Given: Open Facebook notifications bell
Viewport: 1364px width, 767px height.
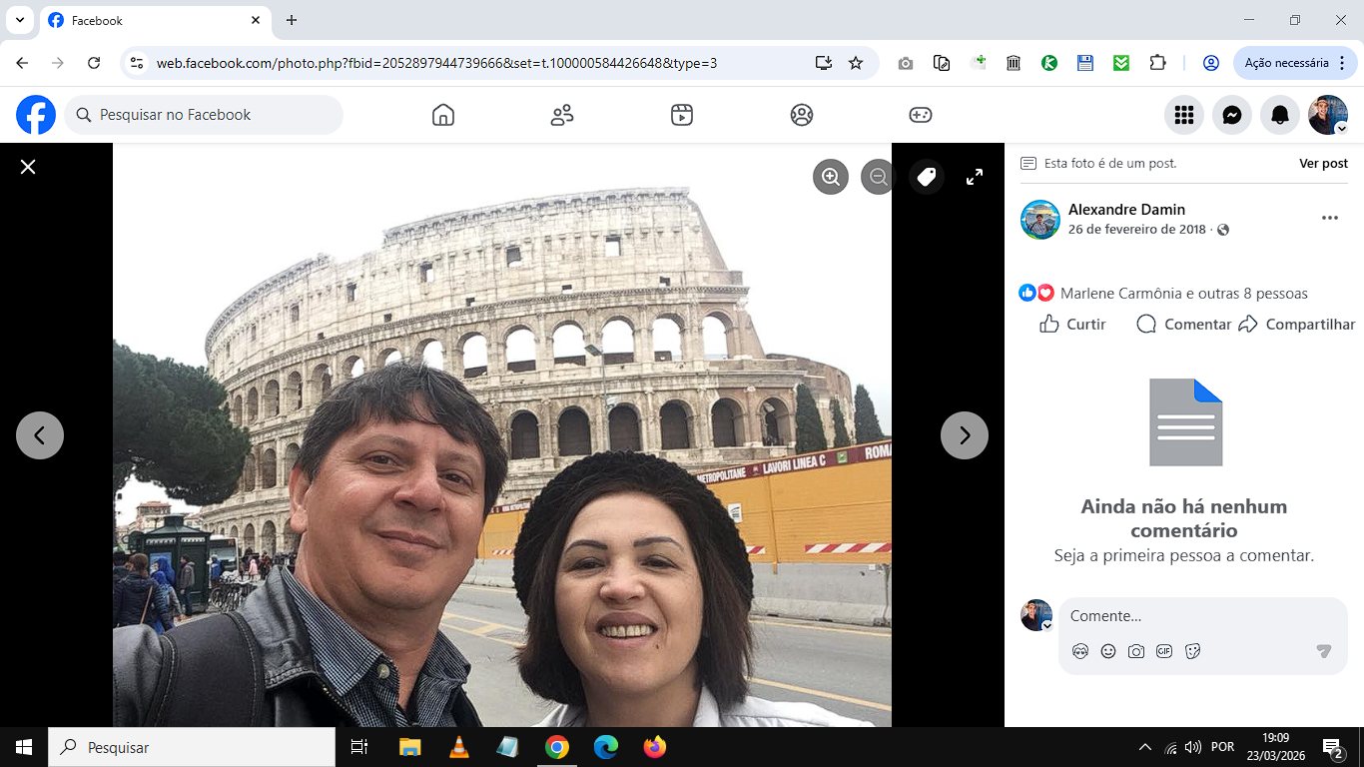Looking at the screenshot, I should point(1280,115).
